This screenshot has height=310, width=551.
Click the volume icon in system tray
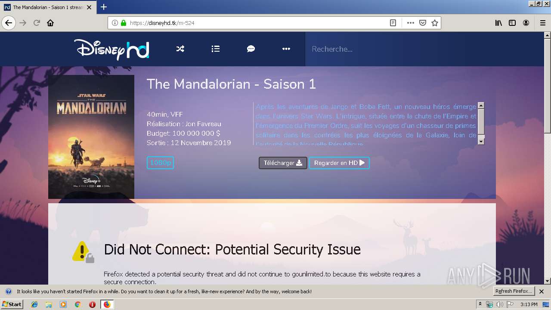click(x=499, y=304)
